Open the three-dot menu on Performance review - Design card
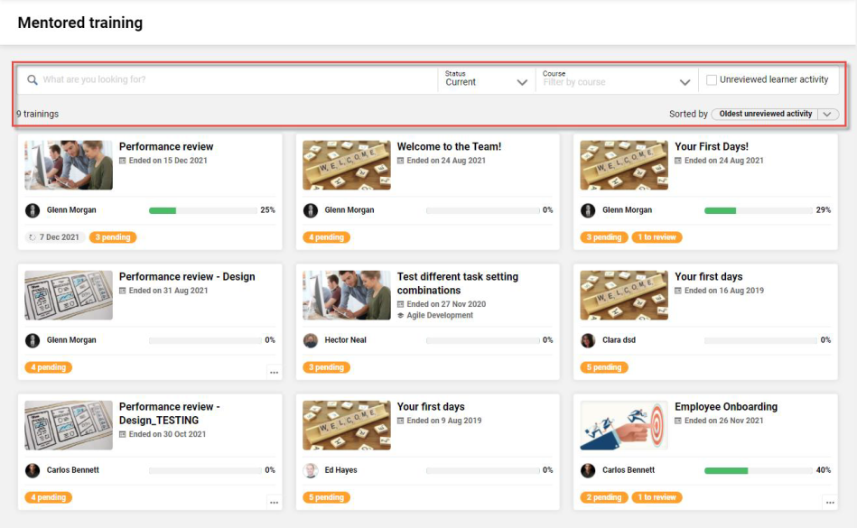 click(274, 373)
